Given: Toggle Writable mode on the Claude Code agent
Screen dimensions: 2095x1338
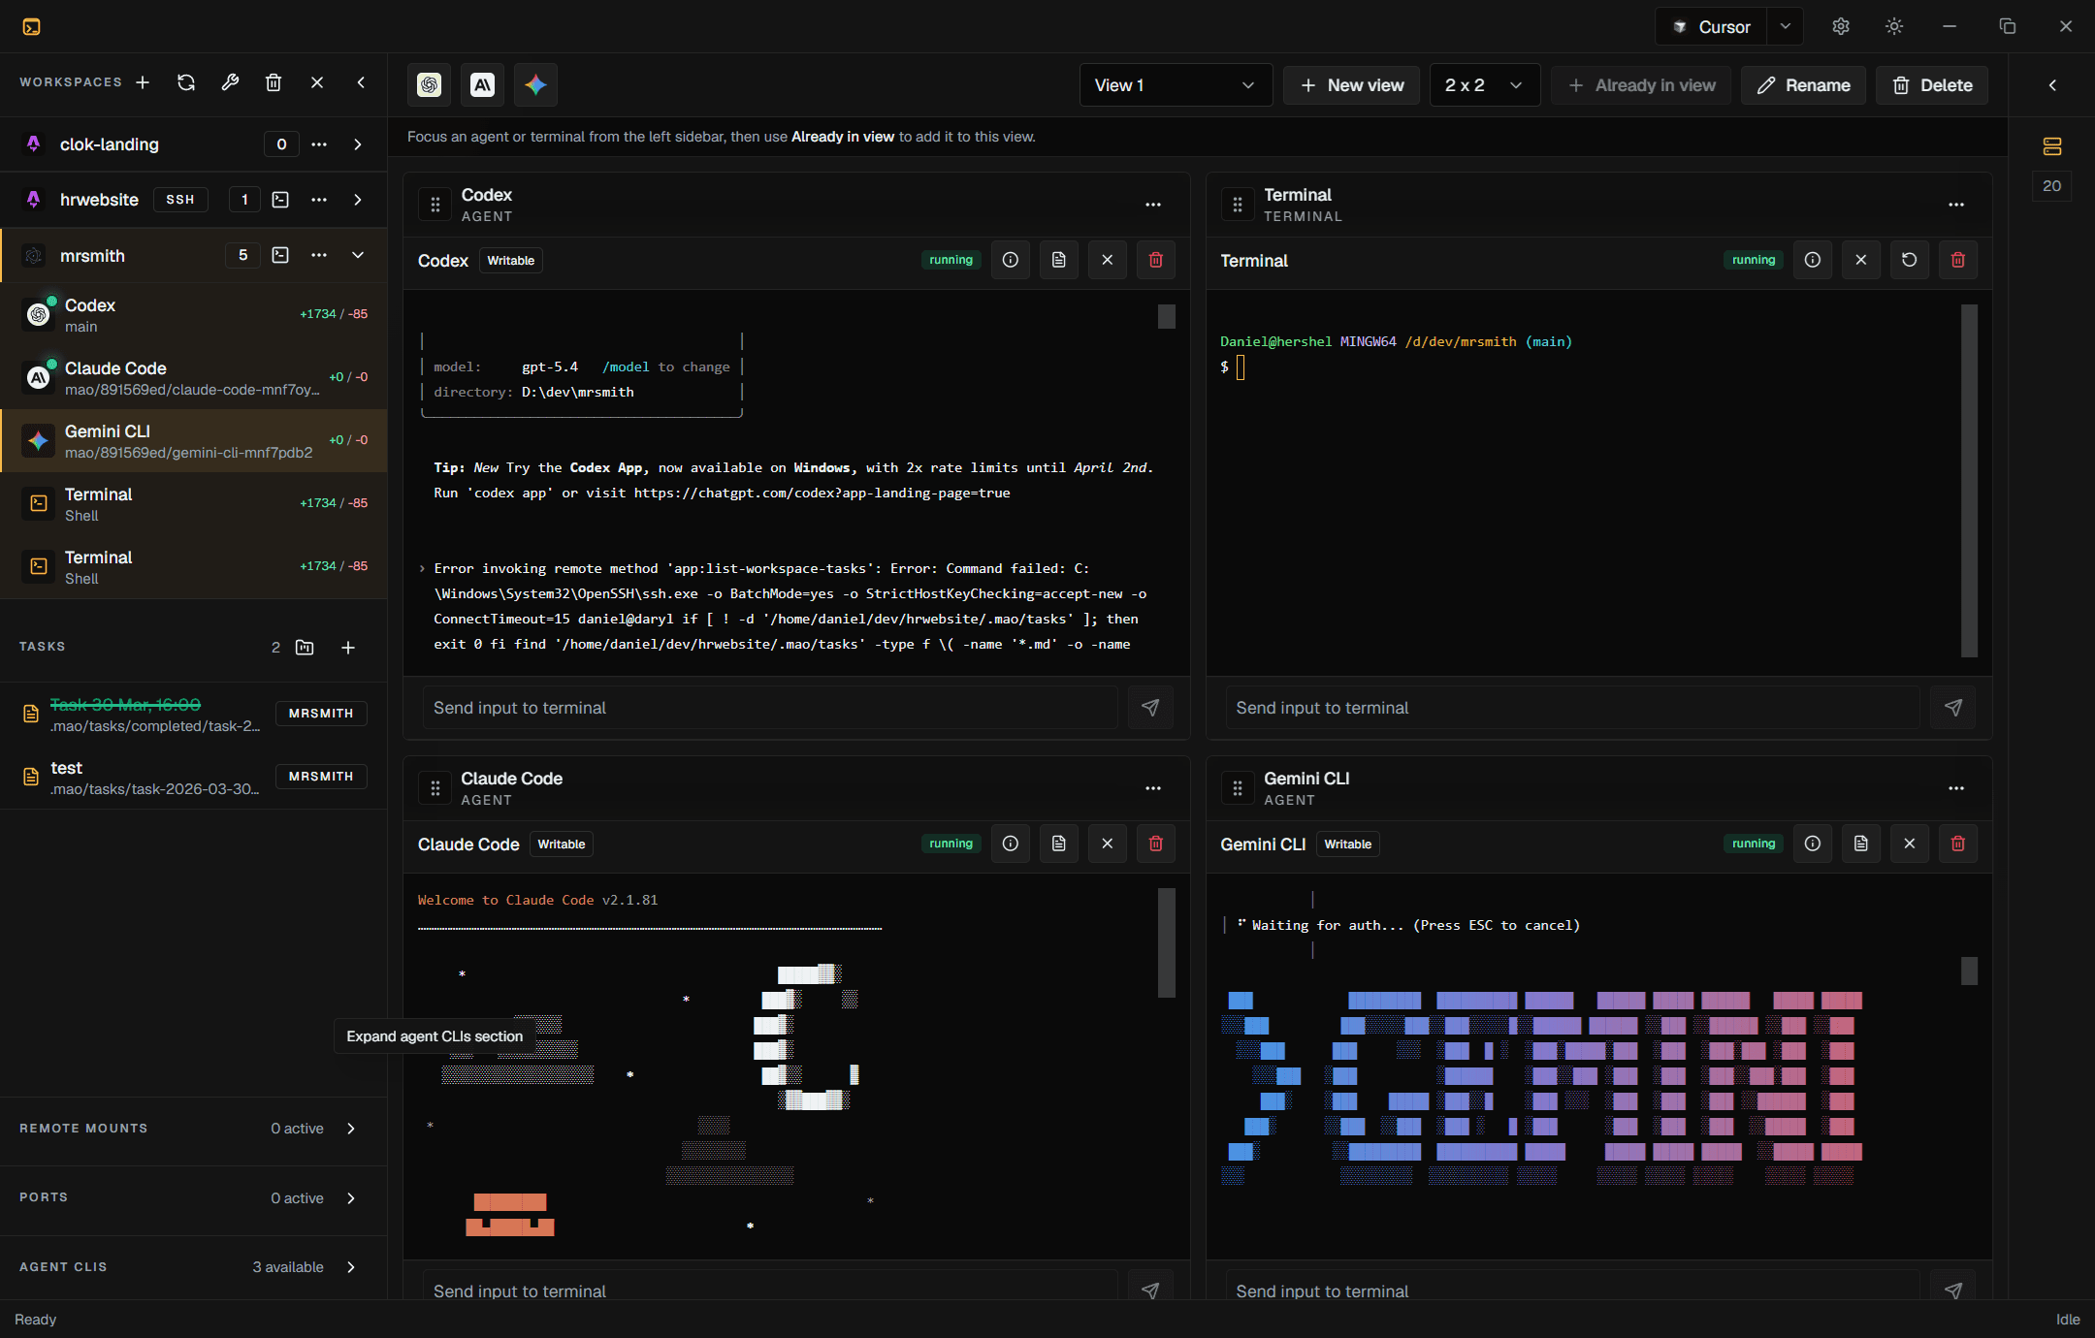Looking at the screenshot, I should (x=561, y=844).
